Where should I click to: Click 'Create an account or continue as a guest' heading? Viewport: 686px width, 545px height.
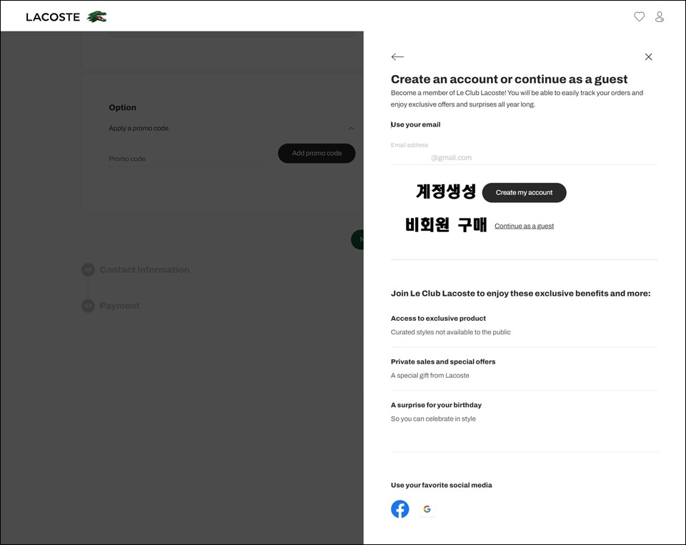[509, 79]
